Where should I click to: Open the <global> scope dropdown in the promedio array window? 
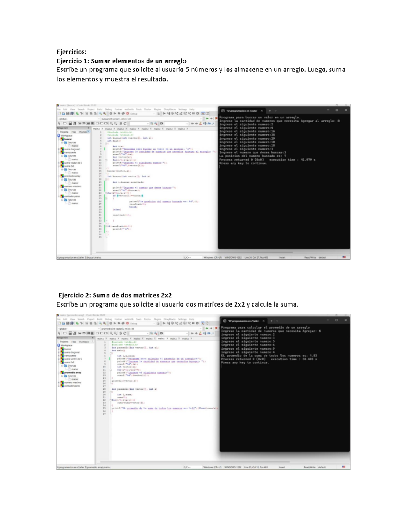[x=99, y=329]
